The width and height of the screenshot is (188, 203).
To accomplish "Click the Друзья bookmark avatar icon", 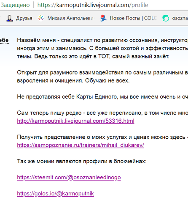I will (10, 18).
